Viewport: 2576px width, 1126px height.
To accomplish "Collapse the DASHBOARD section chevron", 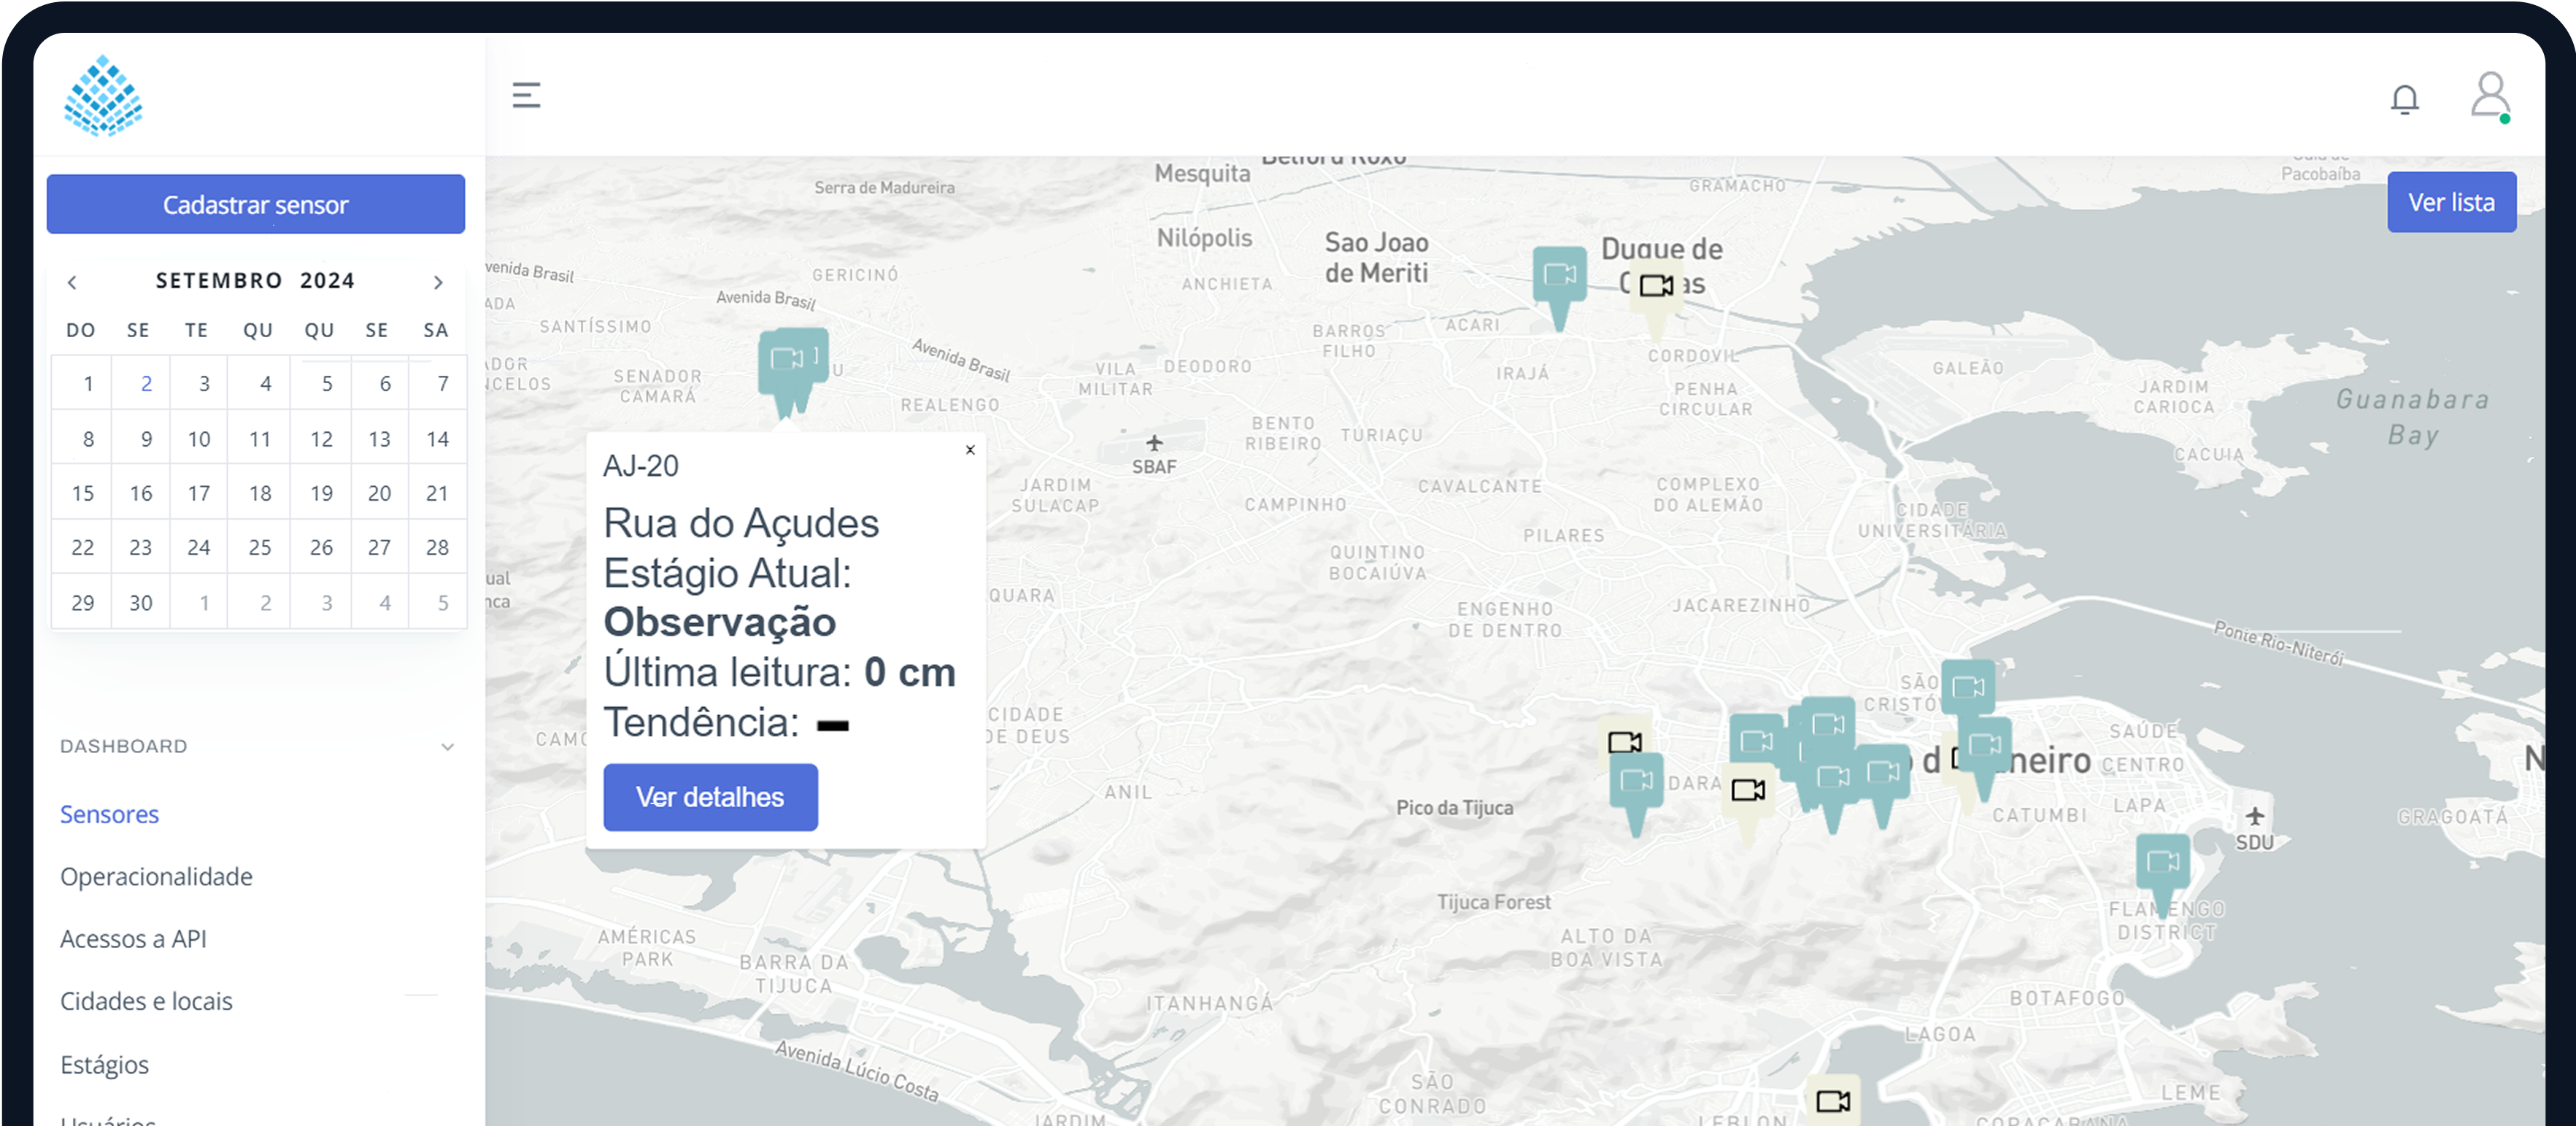I will [447, 746].
